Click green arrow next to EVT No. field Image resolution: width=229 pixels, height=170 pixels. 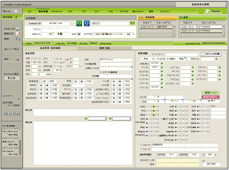[x=192, y=67]
